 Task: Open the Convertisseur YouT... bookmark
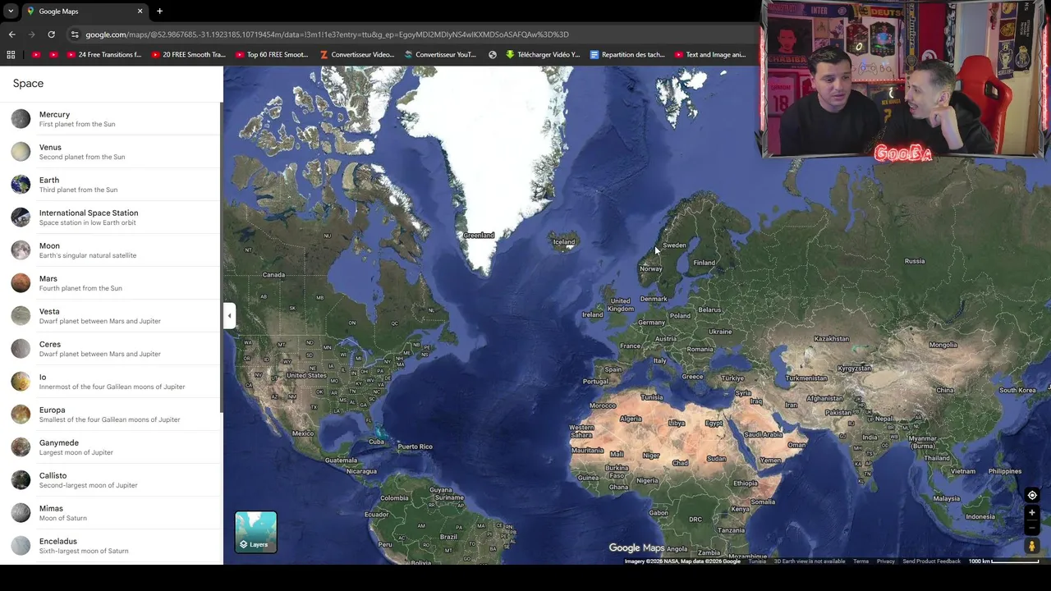point(440,55)
